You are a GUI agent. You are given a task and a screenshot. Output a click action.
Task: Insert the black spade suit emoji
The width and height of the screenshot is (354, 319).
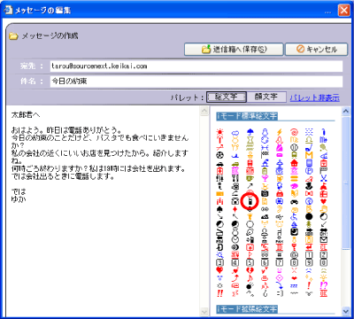tap(219, 209)
